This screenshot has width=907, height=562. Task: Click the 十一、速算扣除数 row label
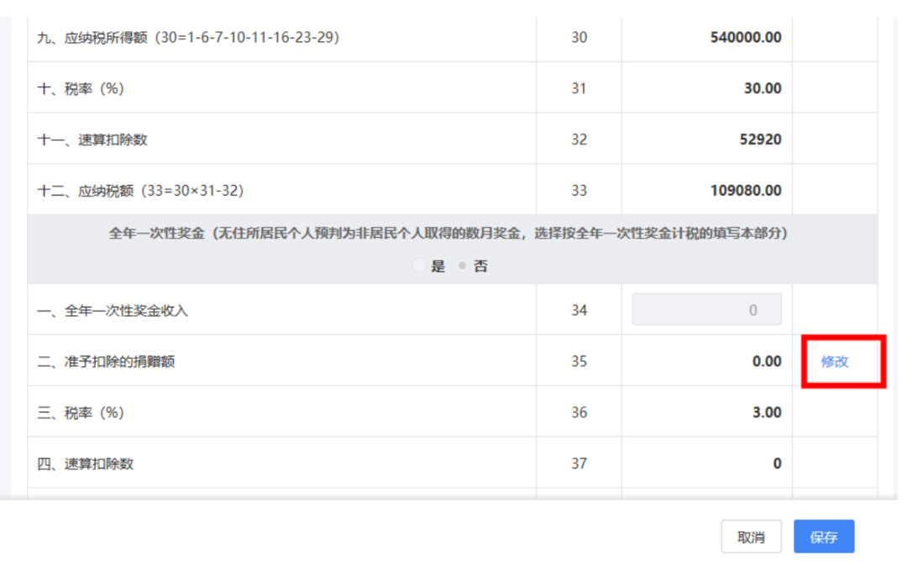[x=92, y=139]
